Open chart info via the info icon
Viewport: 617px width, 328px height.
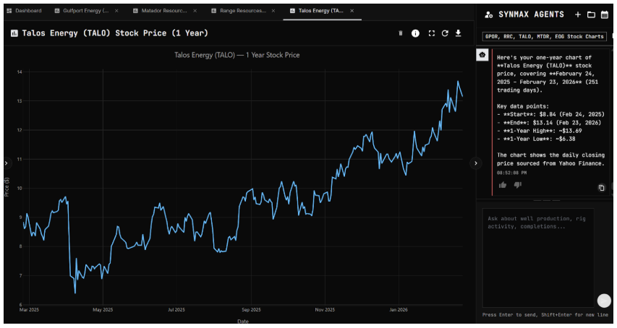click(x=415, y=33)
